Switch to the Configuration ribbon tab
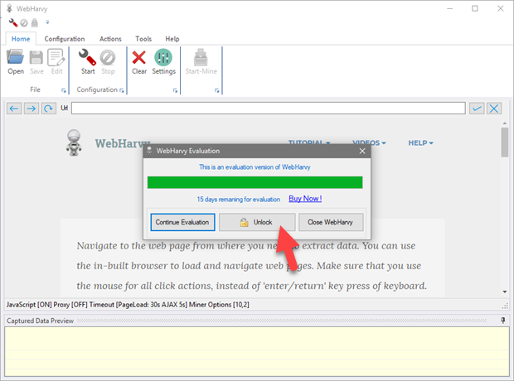Screen dimensions: 514x381 pos(65,39)
